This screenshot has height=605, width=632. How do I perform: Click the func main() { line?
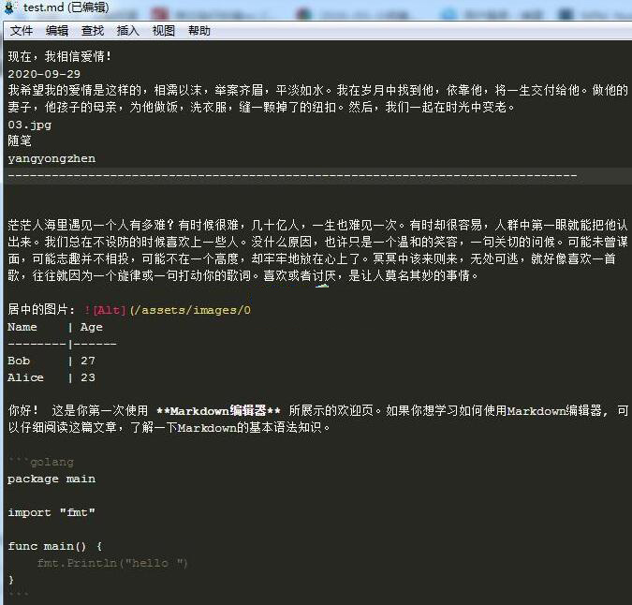coord(55,546)
